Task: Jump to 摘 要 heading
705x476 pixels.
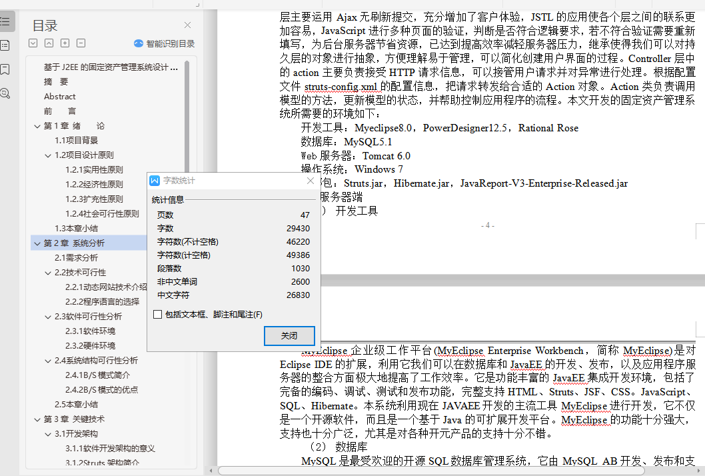Action: [56, 82]
